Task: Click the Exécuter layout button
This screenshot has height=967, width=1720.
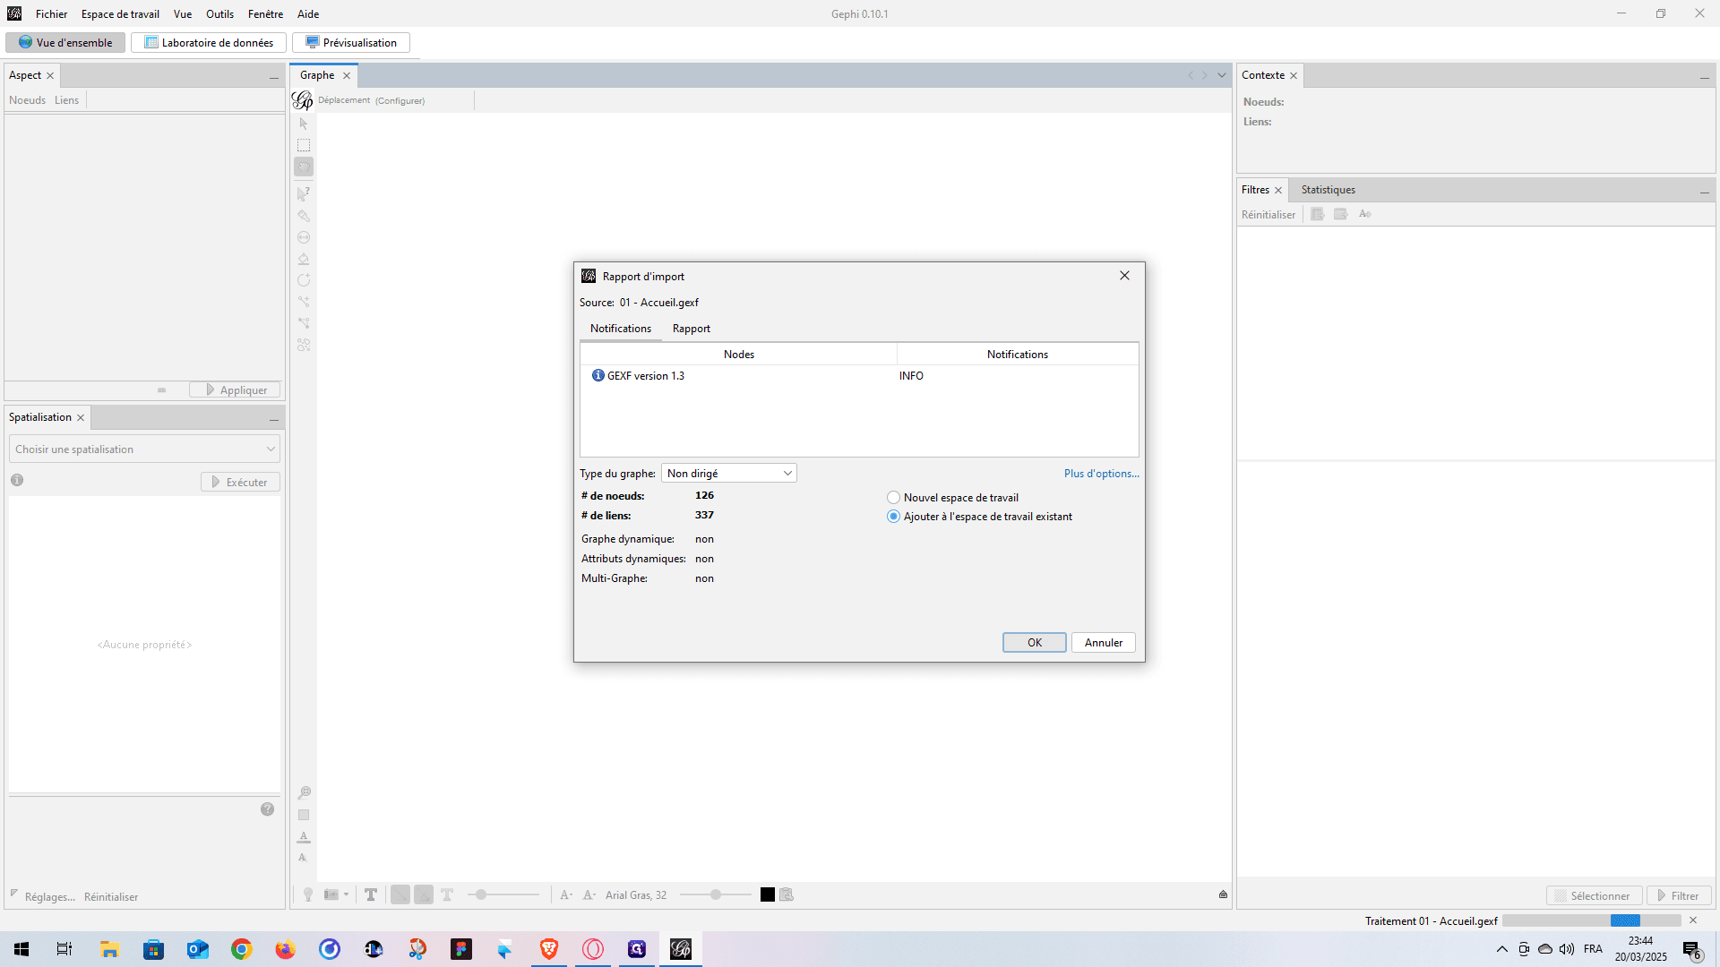Action: pyautogui.click(x=240, y=483)
